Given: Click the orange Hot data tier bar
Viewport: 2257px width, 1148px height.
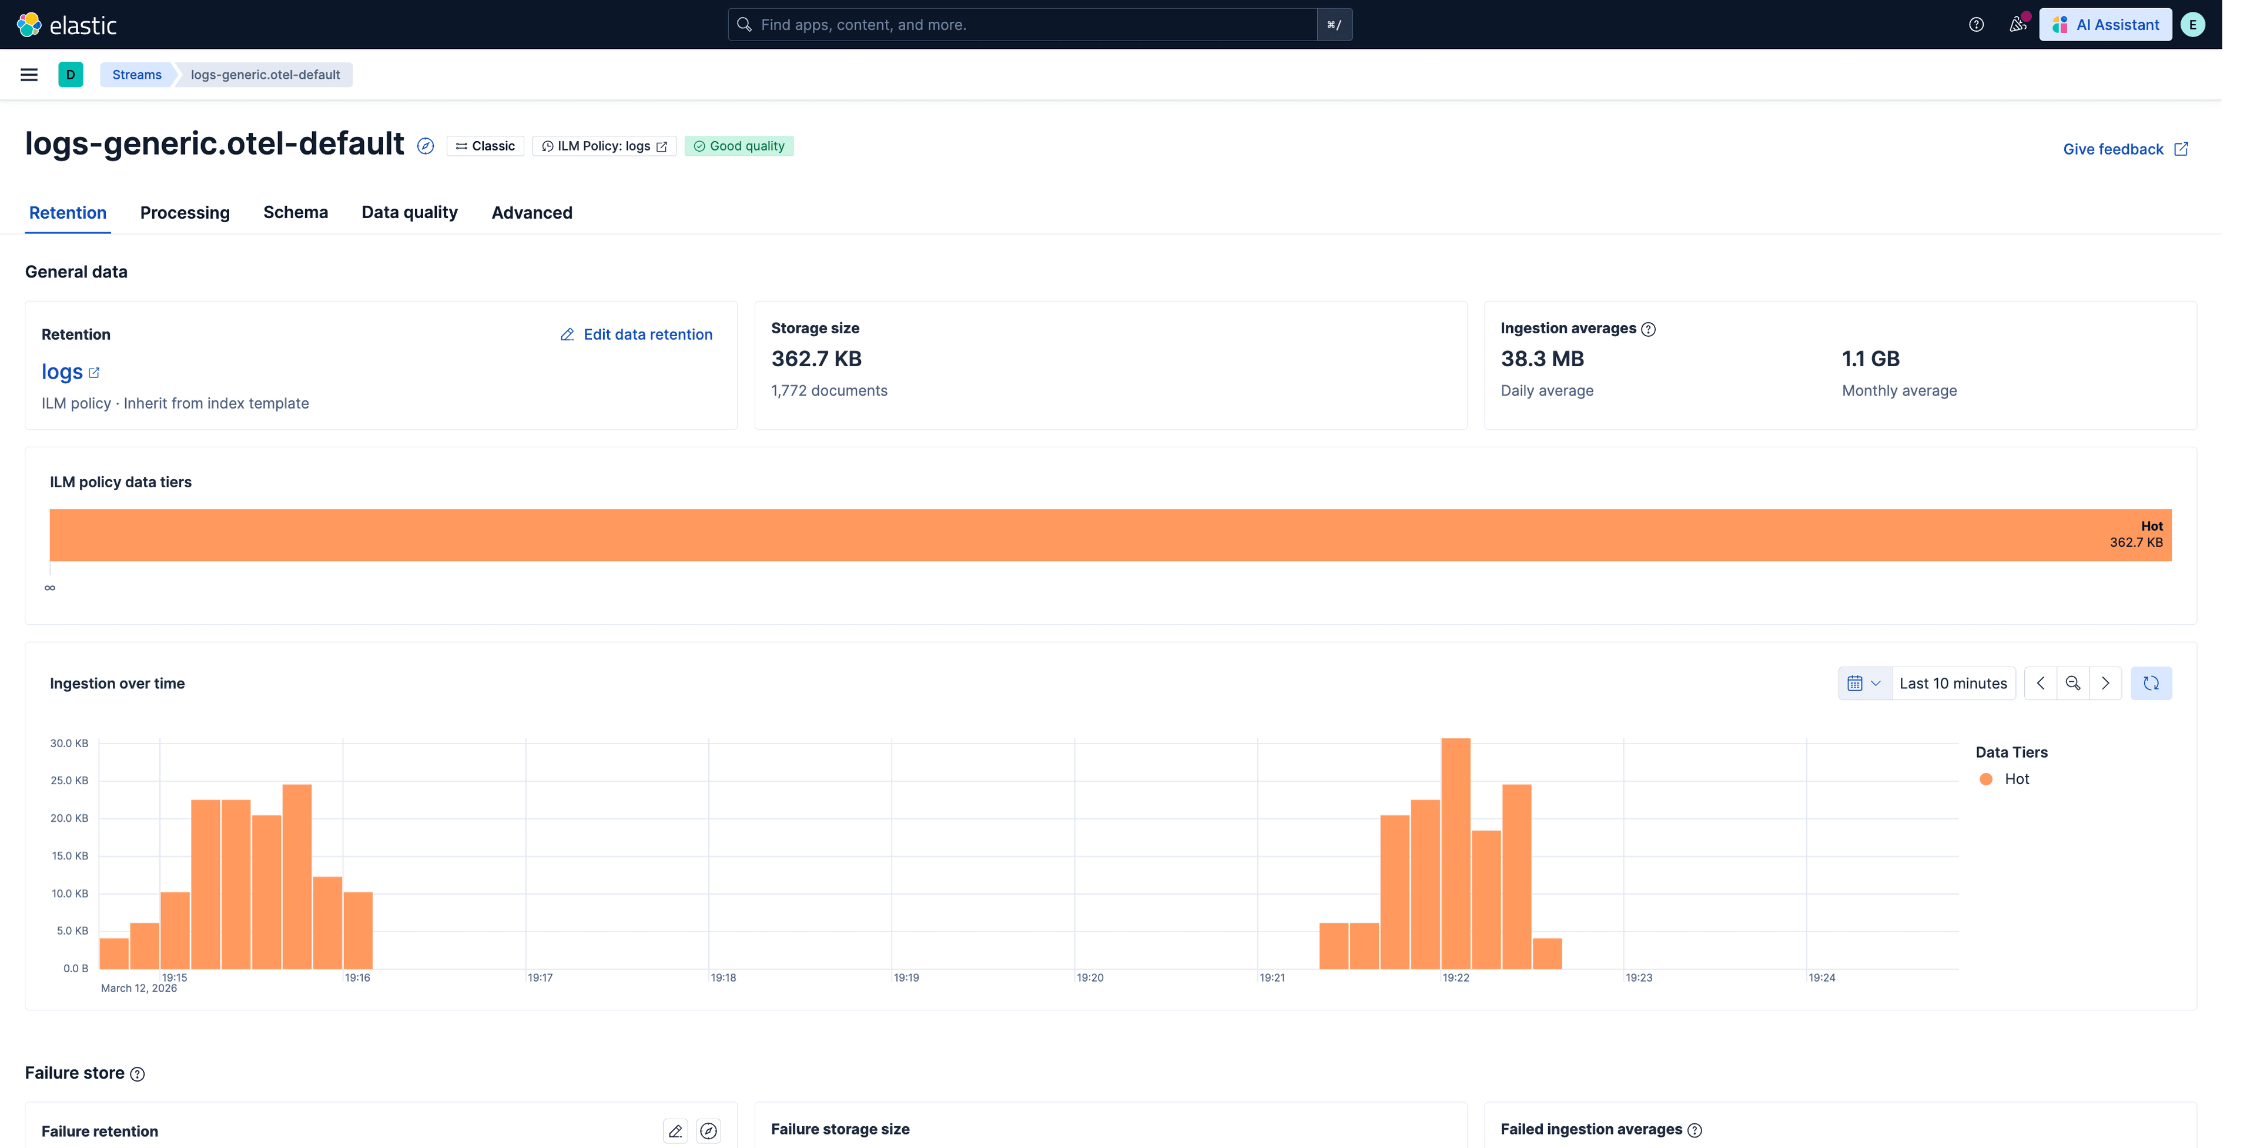Looking at the screenshot, I should [1109, 535].
